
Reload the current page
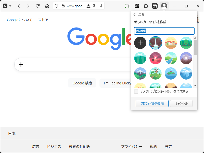38,6
